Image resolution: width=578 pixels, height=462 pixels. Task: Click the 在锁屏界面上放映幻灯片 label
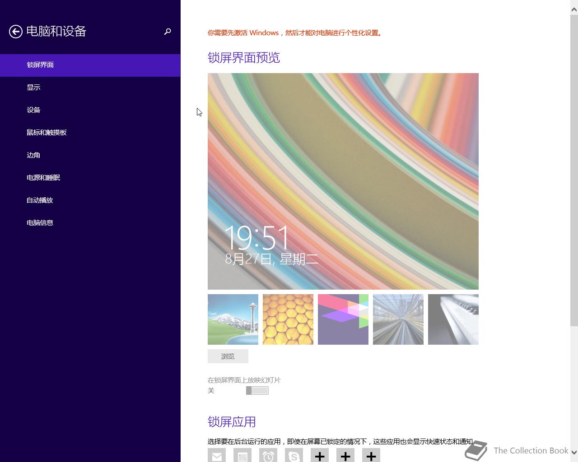click(x=244, y=380)
